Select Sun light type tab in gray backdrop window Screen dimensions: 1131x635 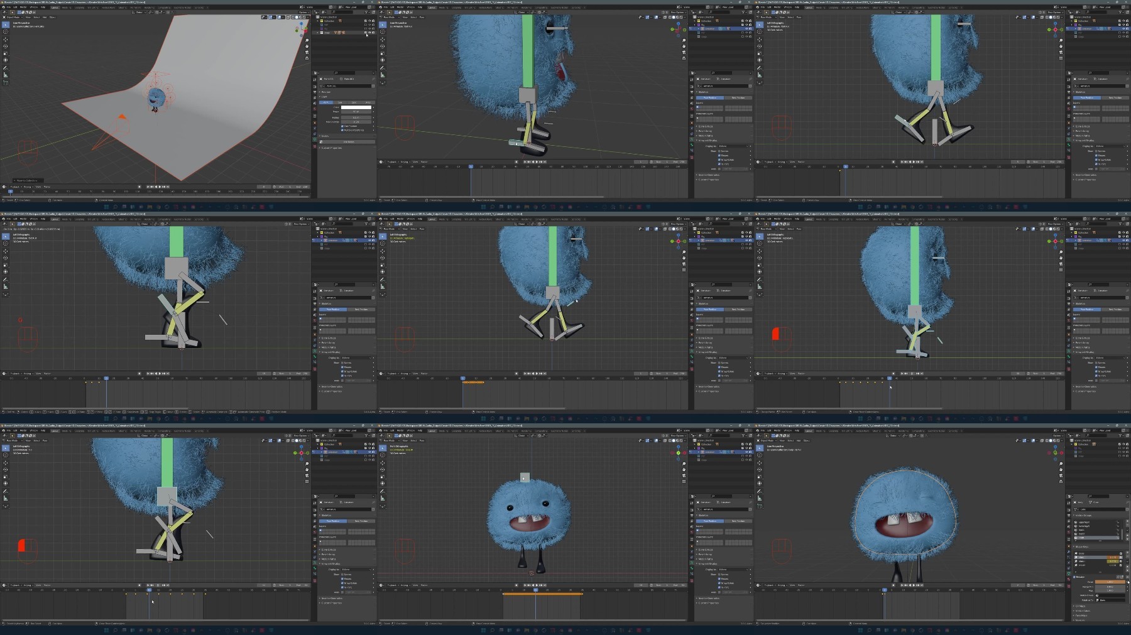pos(340,102)
